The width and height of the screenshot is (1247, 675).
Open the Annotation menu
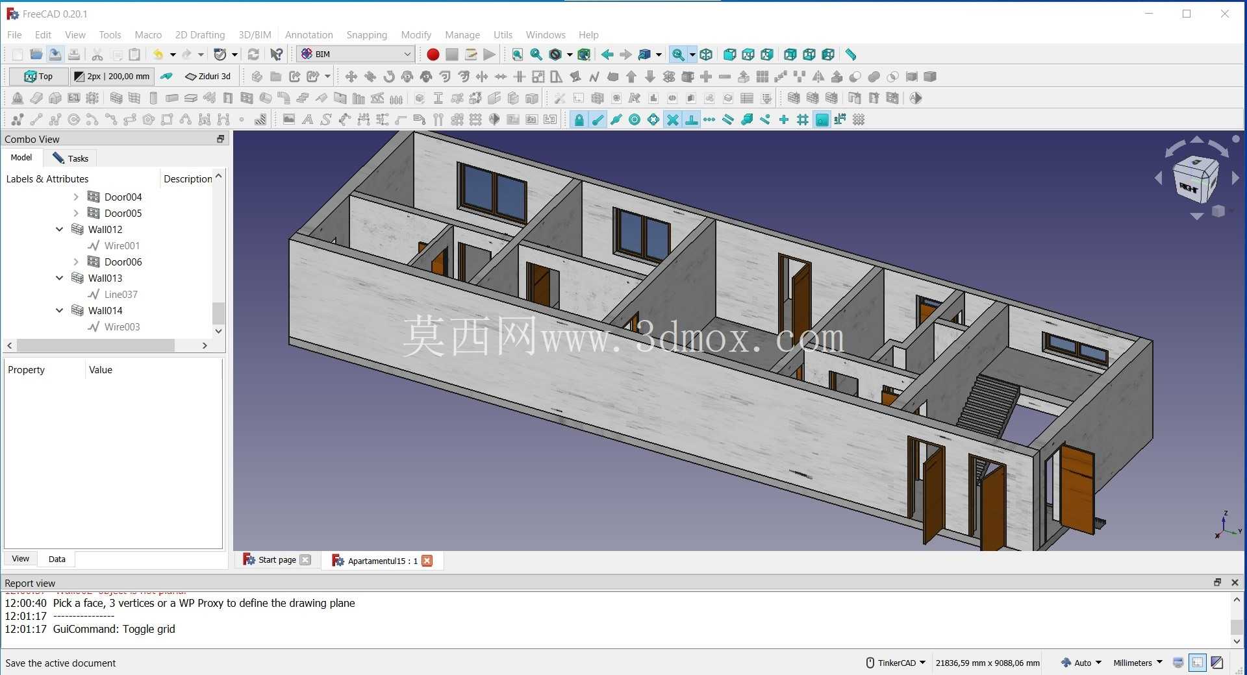(309, 34)
